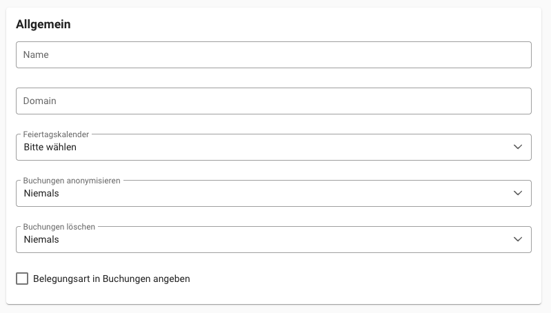Expand the Buchungen anonymisieren dropdown
The width and height of the screenshot is (551, 313).
273,194
